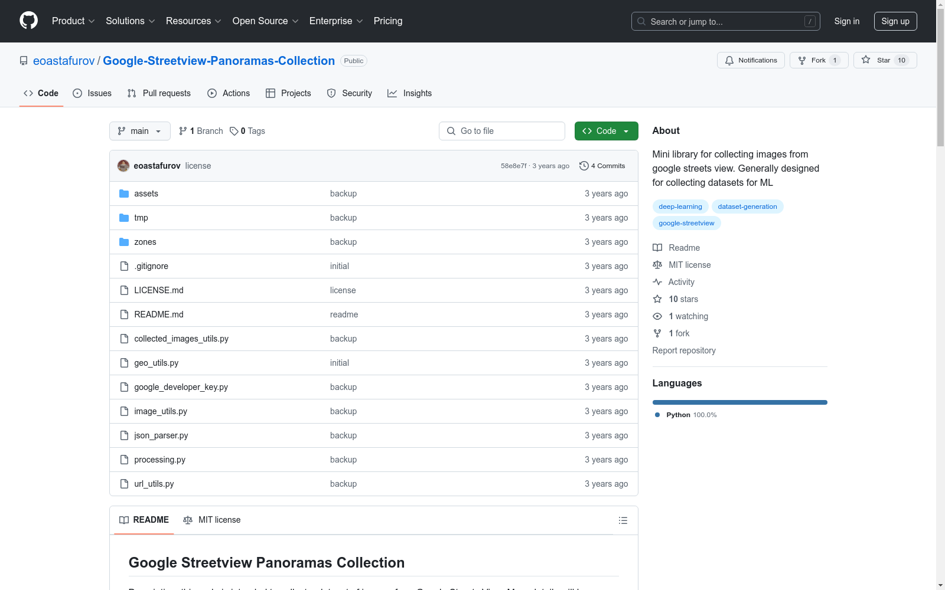Open the Security tab
Viewport: 945px width, 590px height.
pyautogui.click(x=350, y=93)
